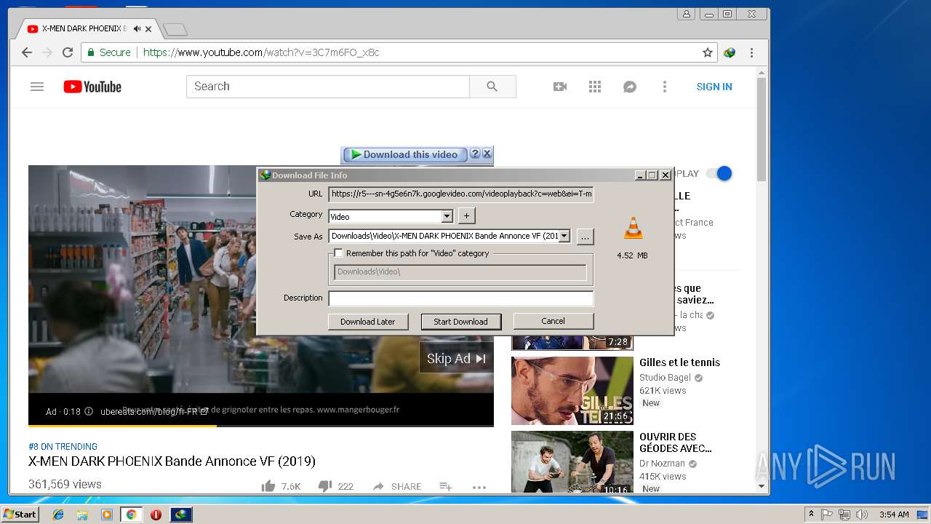Screen dimensions: 931x524
Task: Mute tab via speaker icon on tab
Action: (137, 29)
